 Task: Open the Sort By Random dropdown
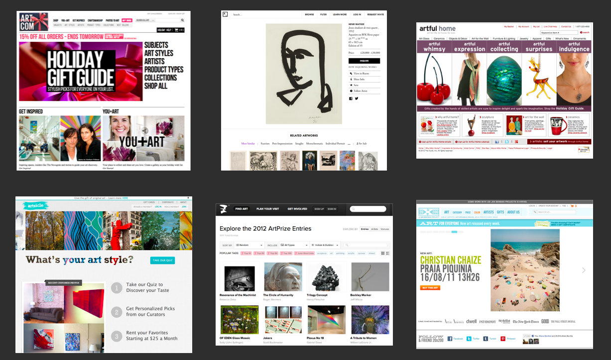[x=249, y=245]
